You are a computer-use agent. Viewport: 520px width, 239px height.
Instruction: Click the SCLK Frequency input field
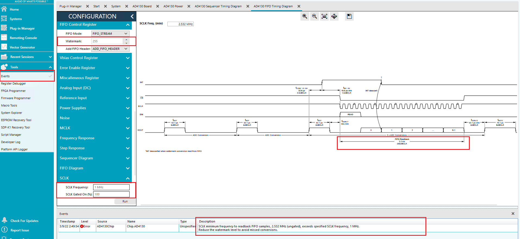[x=111, y=187]
